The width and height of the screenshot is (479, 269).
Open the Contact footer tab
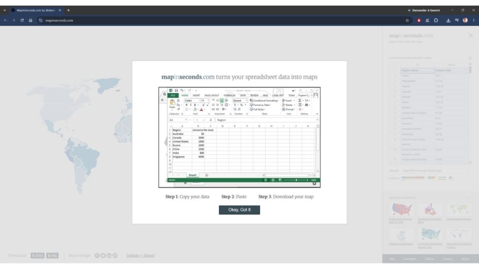coord(447,259)
